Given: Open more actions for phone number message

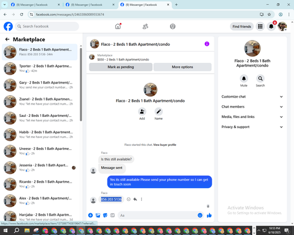Looking at the screenshot, I should point(141,199).
